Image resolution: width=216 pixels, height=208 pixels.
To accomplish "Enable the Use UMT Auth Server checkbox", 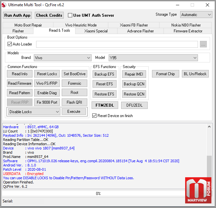I will click(70, 15).
